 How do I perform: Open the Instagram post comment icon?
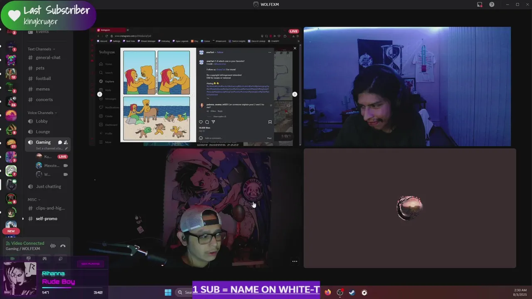tap(207, 122)
